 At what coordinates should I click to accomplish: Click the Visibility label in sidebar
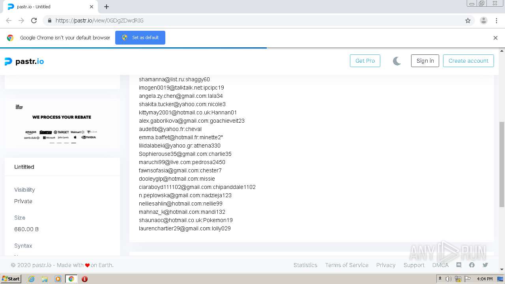(x=24, y=190)
